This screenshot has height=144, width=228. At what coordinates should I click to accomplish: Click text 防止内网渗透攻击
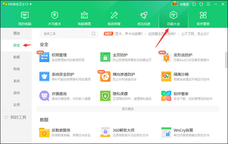pyautogui.click(x=125, y=80)
